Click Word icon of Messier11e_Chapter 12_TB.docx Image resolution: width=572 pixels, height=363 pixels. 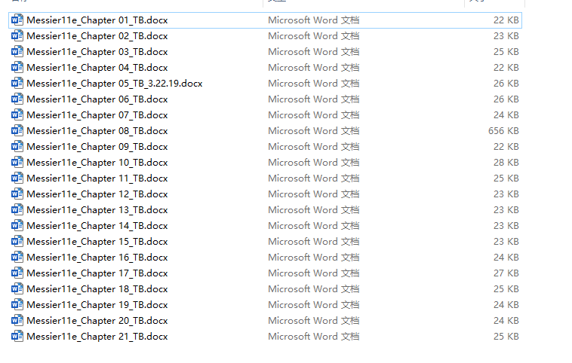point(17,194)
